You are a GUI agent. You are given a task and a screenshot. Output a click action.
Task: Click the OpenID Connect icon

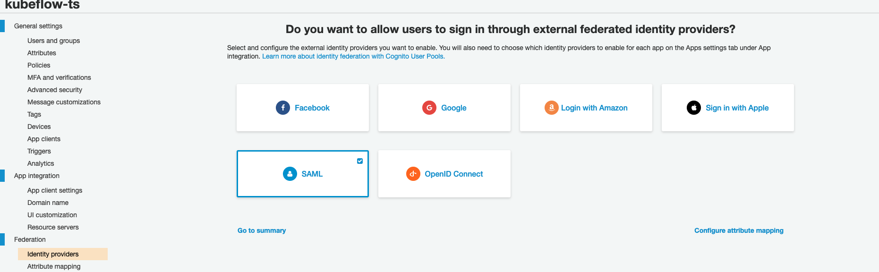point(413,174)
